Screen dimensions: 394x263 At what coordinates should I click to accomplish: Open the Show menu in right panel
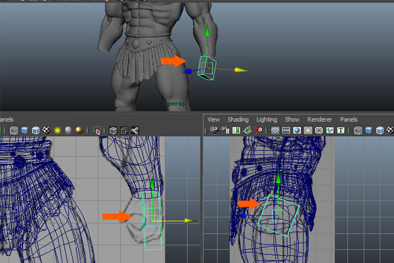pyautogui.click(x=292, y=120)
